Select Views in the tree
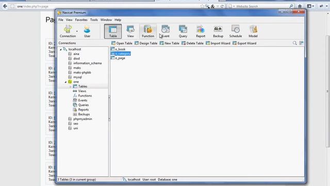330x186 pixels. coord(82,91)
